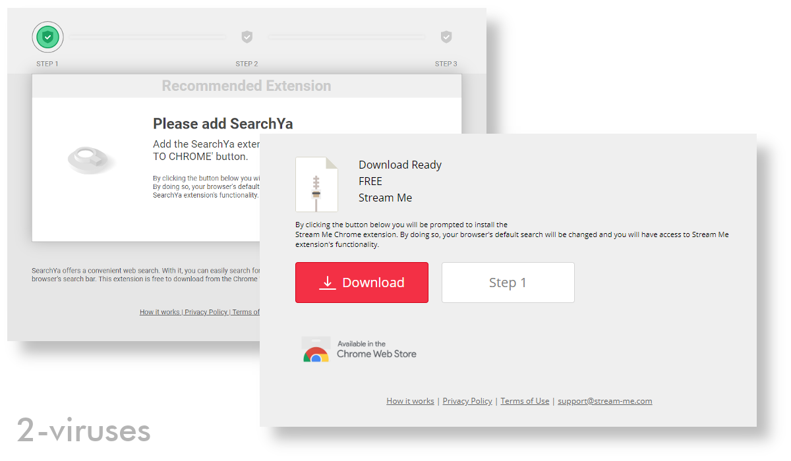Image resolution: width=791 pixels, height=461 pixels.
Task: Open the Privacy Policy on the SearchYa dialog
Action: pos(206,312)
